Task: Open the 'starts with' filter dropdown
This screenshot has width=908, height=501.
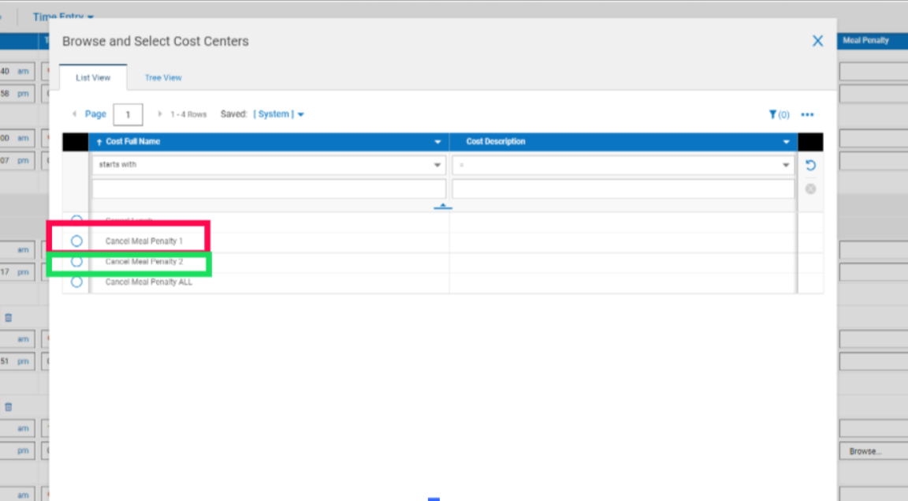Action: (269, 165)
